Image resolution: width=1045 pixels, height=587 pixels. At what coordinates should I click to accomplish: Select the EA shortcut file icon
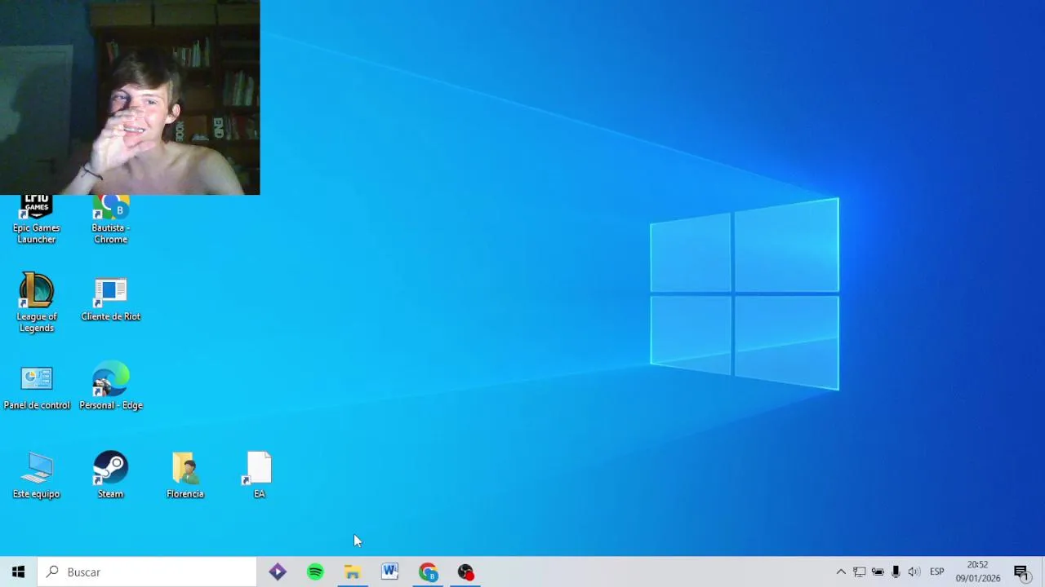pyautogui.click(x=259, y=475)
